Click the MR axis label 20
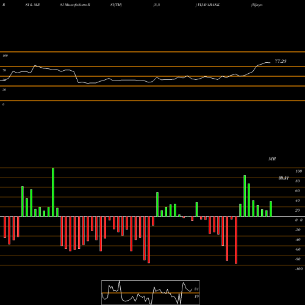This screenshot has height=305, width=305. point(298,210)
